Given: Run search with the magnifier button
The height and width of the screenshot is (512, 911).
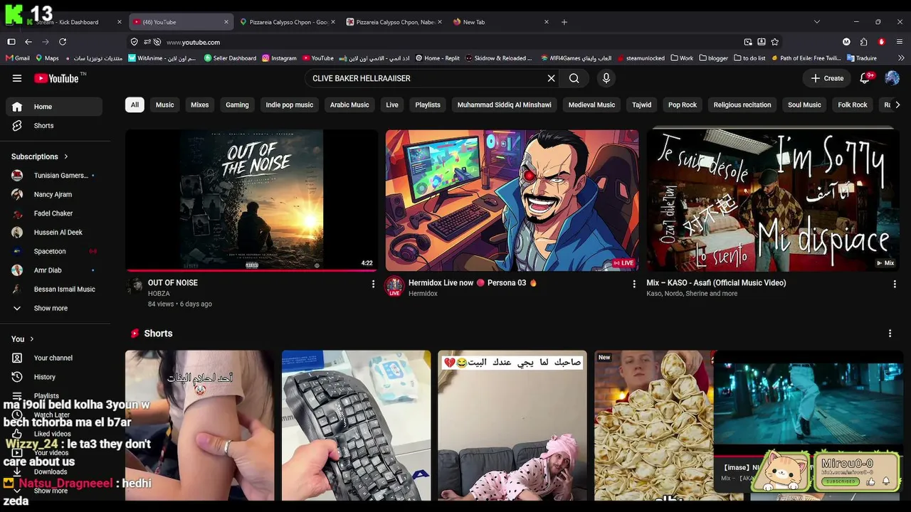Looking at the screenshot, I should 574,78.
